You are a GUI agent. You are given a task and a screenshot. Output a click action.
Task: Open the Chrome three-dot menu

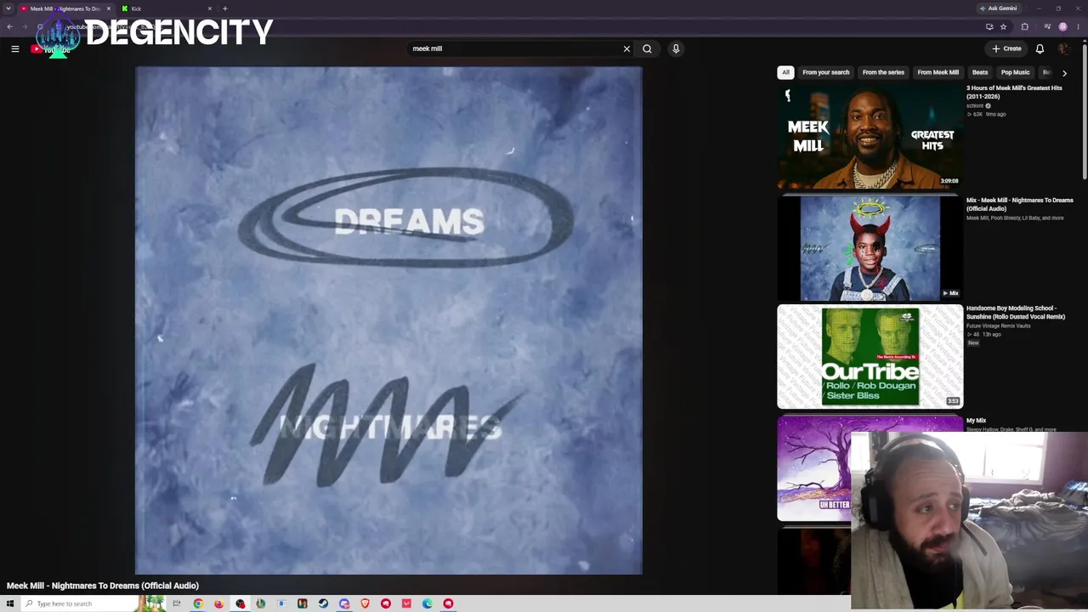(x=1078, y=27)
